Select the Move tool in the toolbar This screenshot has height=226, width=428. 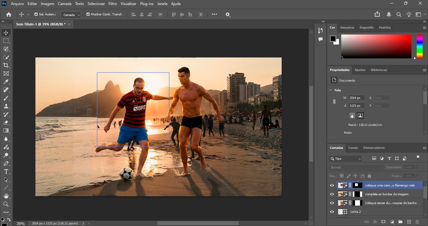pos(6,33)
